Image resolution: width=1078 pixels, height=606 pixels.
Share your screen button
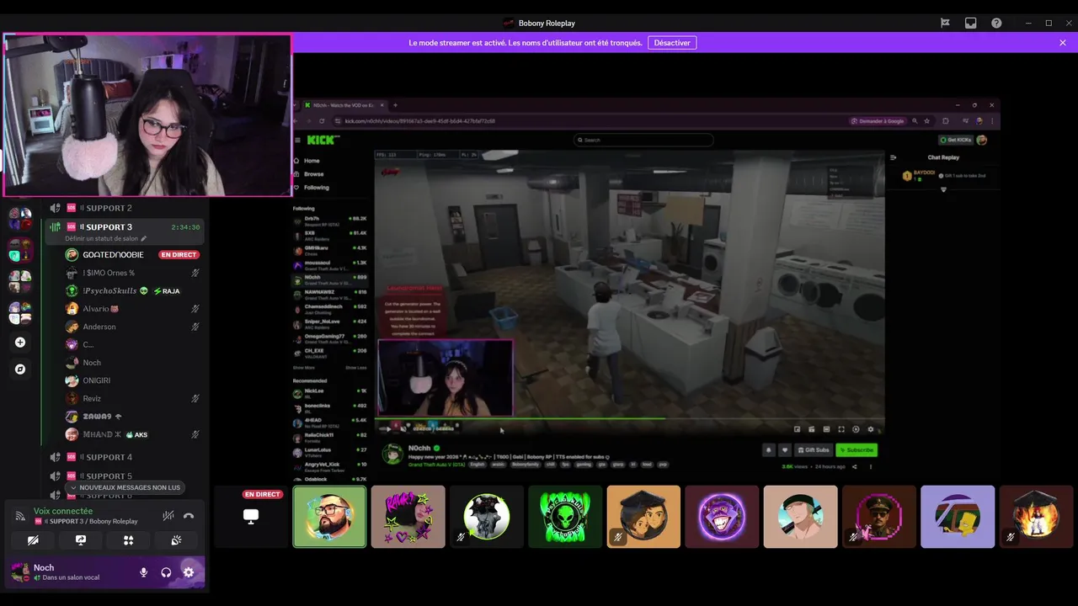click(81, 540)
